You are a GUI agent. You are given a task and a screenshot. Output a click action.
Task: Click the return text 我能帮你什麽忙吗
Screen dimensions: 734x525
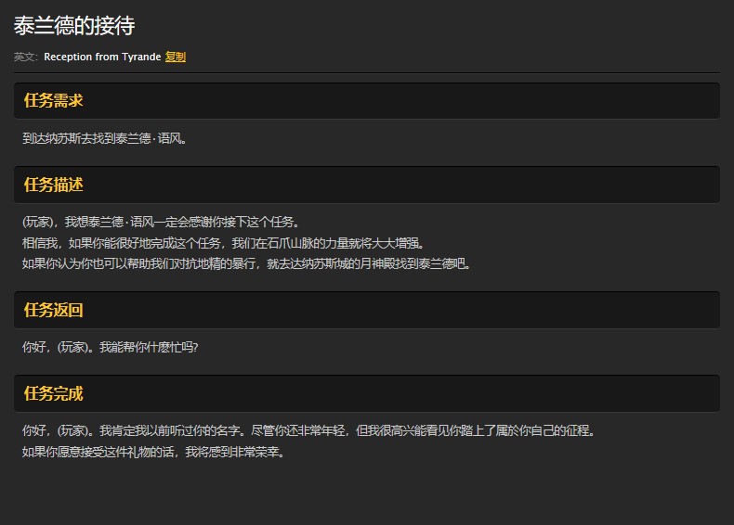click(149, 348)
